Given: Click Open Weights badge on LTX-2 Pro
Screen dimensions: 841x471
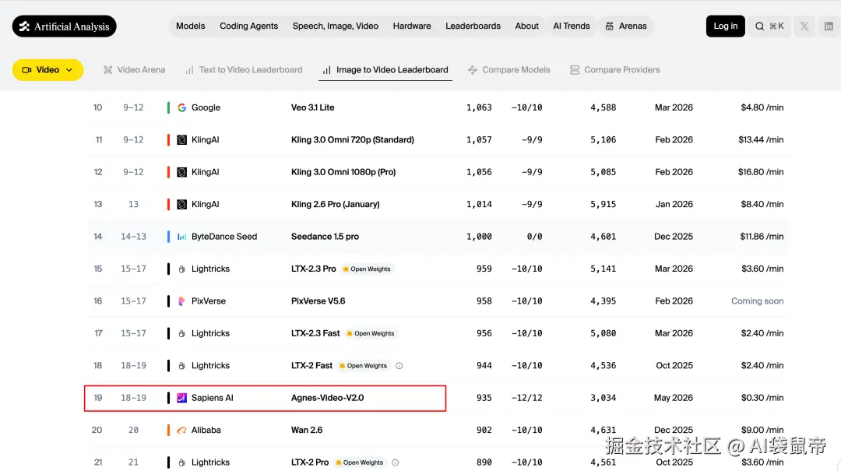Looking at the screenshot, I should coord(359,462).
